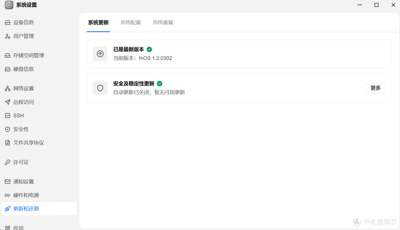Click the 网络设置 network icon
400x230 pixels.
point(8,89)
